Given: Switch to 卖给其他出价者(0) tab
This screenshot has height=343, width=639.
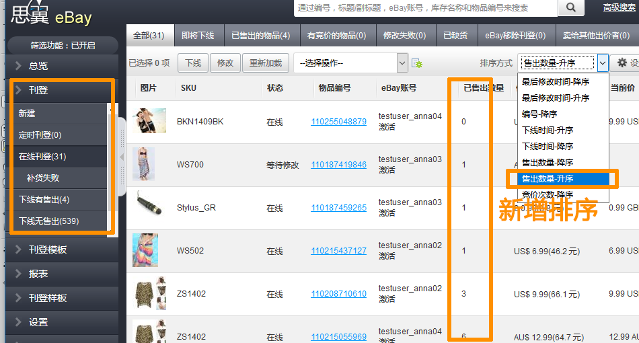Looking at the screenshot, I should tap(596, 36).
